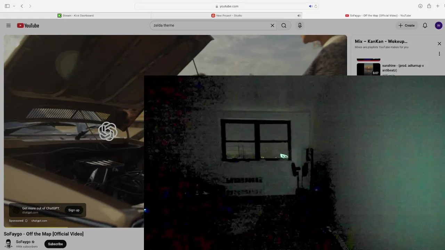445x250 pixels.
Task: Open the info icon next to Sponsored
Action: point(26,221)
